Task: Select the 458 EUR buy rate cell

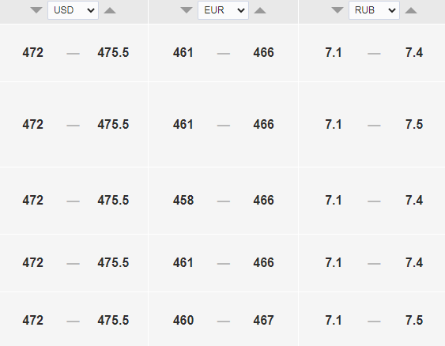Action: click(x=183, y=200)
